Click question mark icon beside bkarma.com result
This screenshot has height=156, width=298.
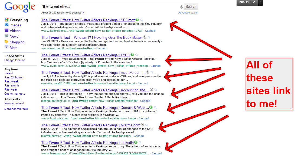click(142, 125)
